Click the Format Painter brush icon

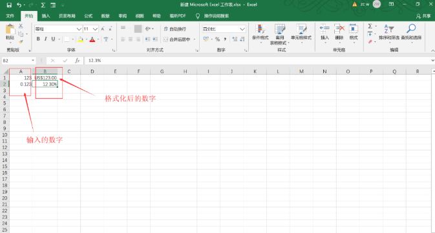[21, 41]
